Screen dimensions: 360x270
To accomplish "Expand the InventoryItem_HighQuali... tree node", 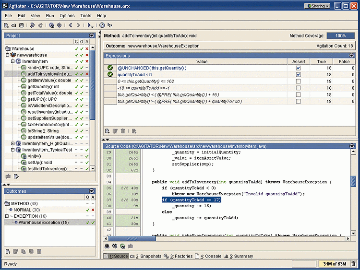I will click(x=13, y=143).
